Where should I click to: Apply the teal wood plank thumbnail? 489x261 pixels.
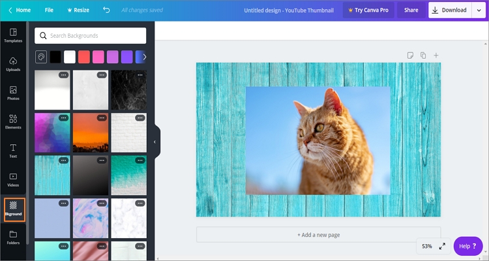[52, 176]
